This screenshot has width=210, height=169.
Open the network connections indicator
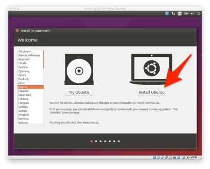point(173,14)
